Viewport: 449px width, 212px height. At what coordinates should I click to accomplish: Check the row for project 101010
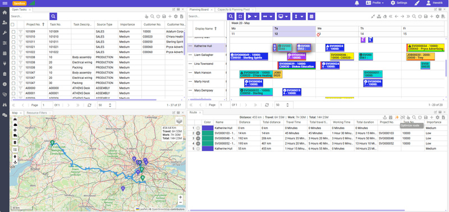coord(13,36)
